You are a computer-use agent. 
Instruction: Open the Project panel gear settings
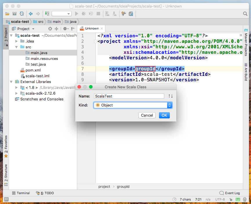(x=66, y=29)
